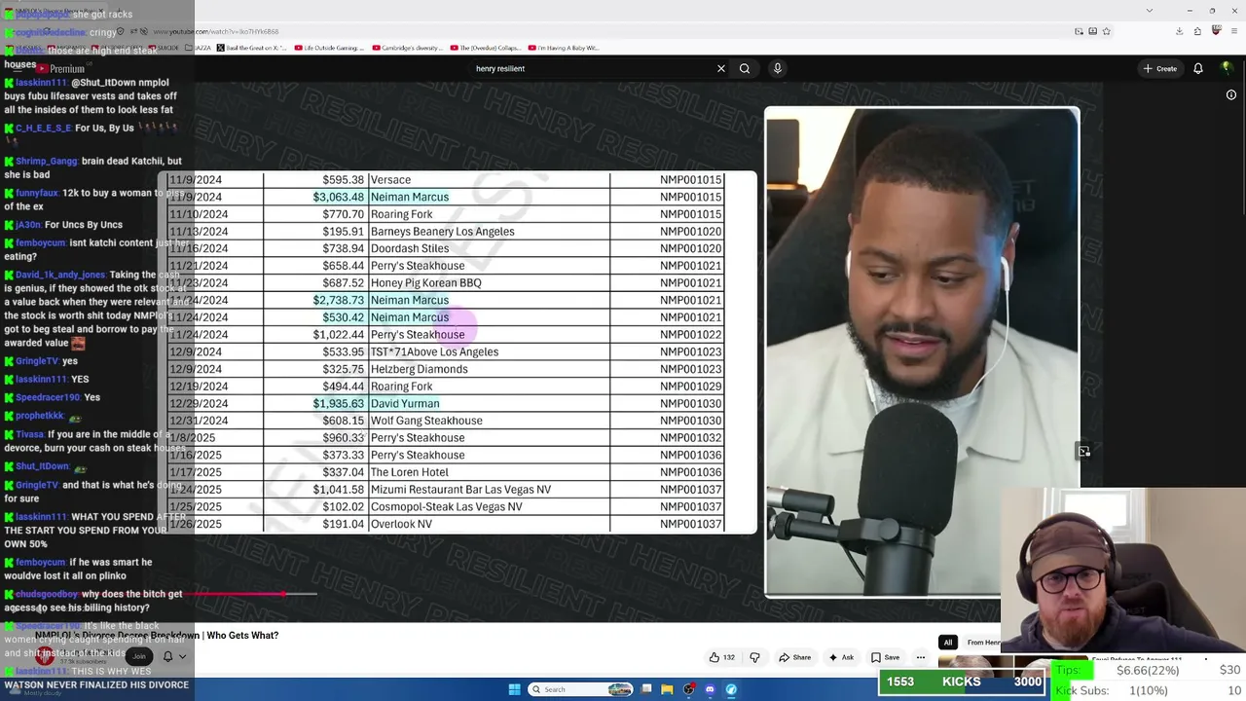1246x701 pixels.
Task: Click the Neiman Marcus $3,063.48 entry
Action: (x=410, y=197)
